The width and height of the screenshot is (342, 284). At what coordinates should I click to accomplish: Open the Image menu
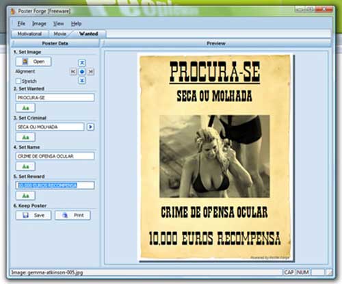pyautogui.click(x=39, y=23)
